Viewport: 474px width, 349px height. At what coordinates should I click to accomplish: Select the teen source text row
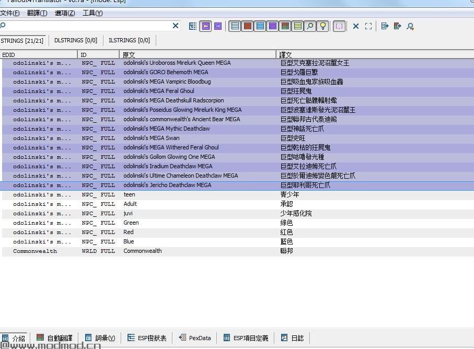pos(238,194)
